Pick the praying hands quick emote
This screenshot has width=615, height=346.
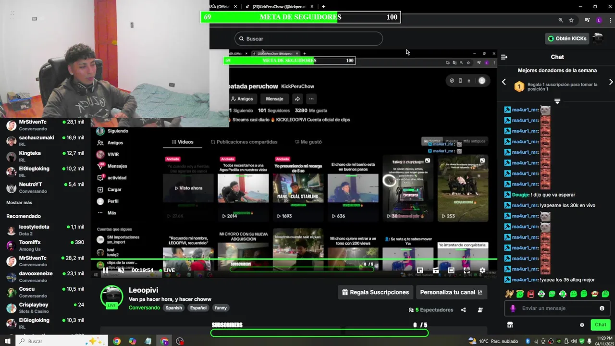[x=509, y=294]
